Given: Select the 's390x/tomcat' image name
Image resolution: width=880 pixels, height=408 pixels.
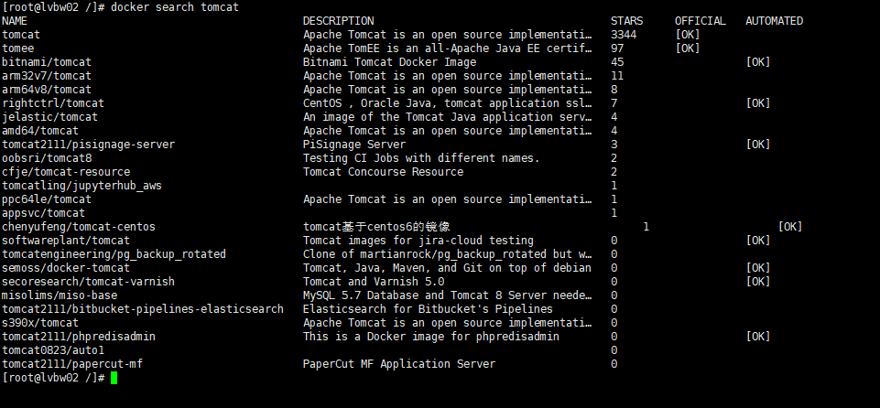Looking at the screenshot, I should click(40, 323).
